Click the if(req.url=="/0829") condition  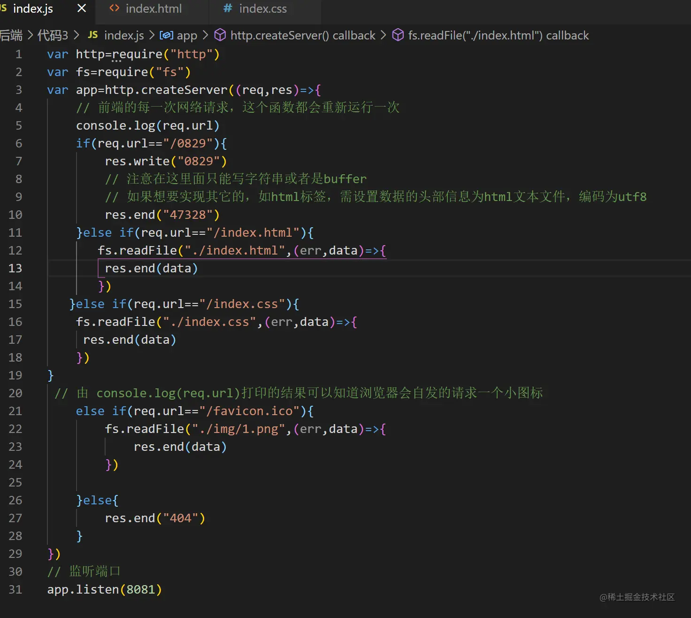151,143
